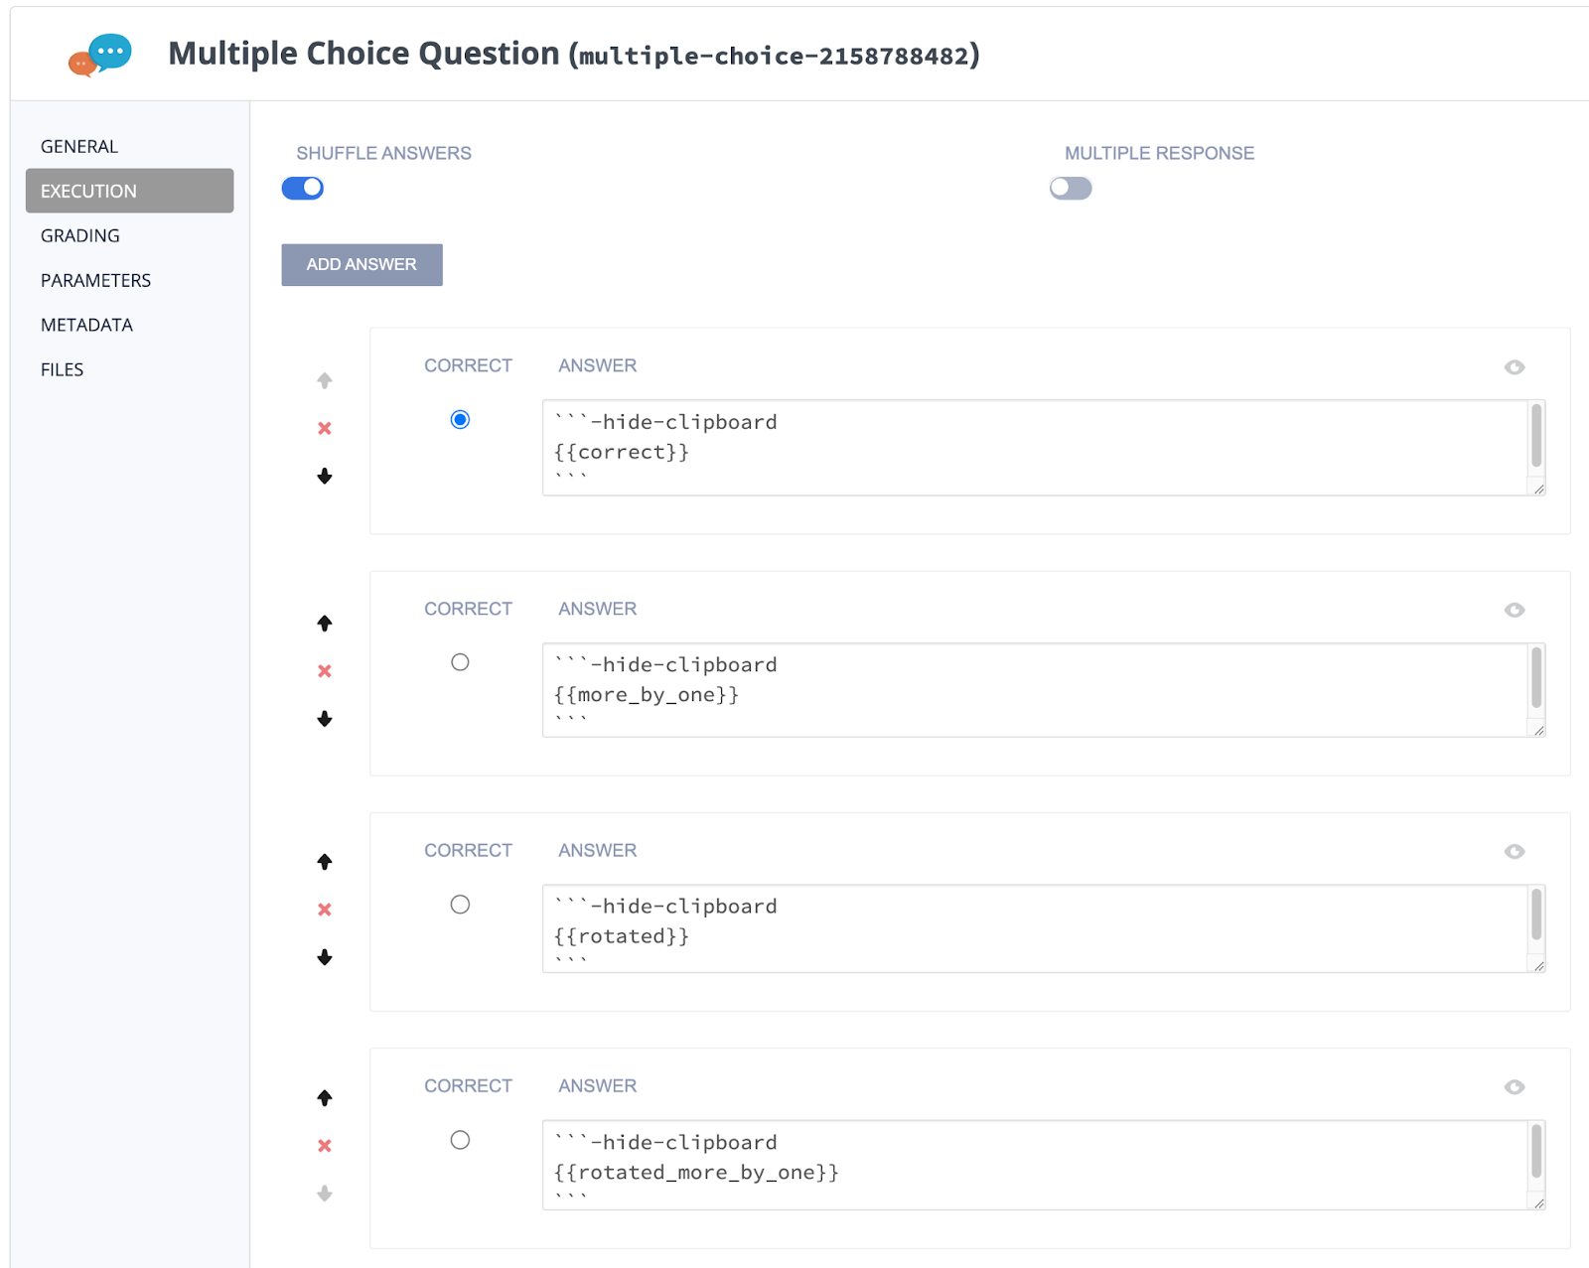Delete the {{rotated}} answer
This screenshot has height=1268, width=1589.
[325, 910]
